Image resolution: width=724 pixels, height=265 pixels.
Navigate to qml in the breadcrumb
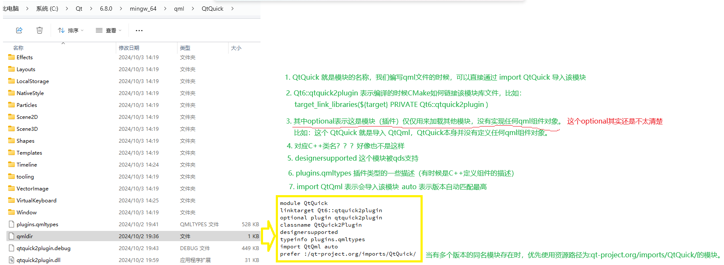[179, 9]
